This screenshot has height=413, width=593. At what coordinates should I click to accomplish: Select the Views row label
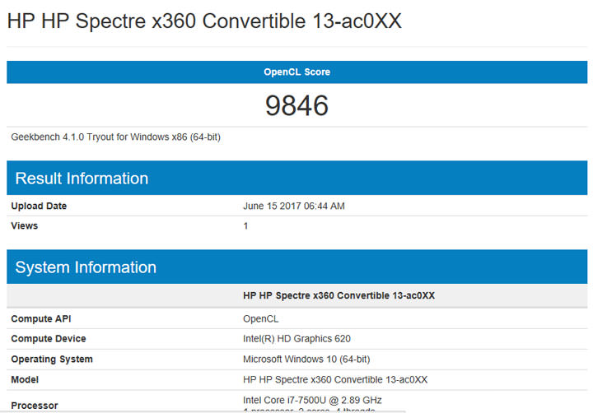pos(25,225)
